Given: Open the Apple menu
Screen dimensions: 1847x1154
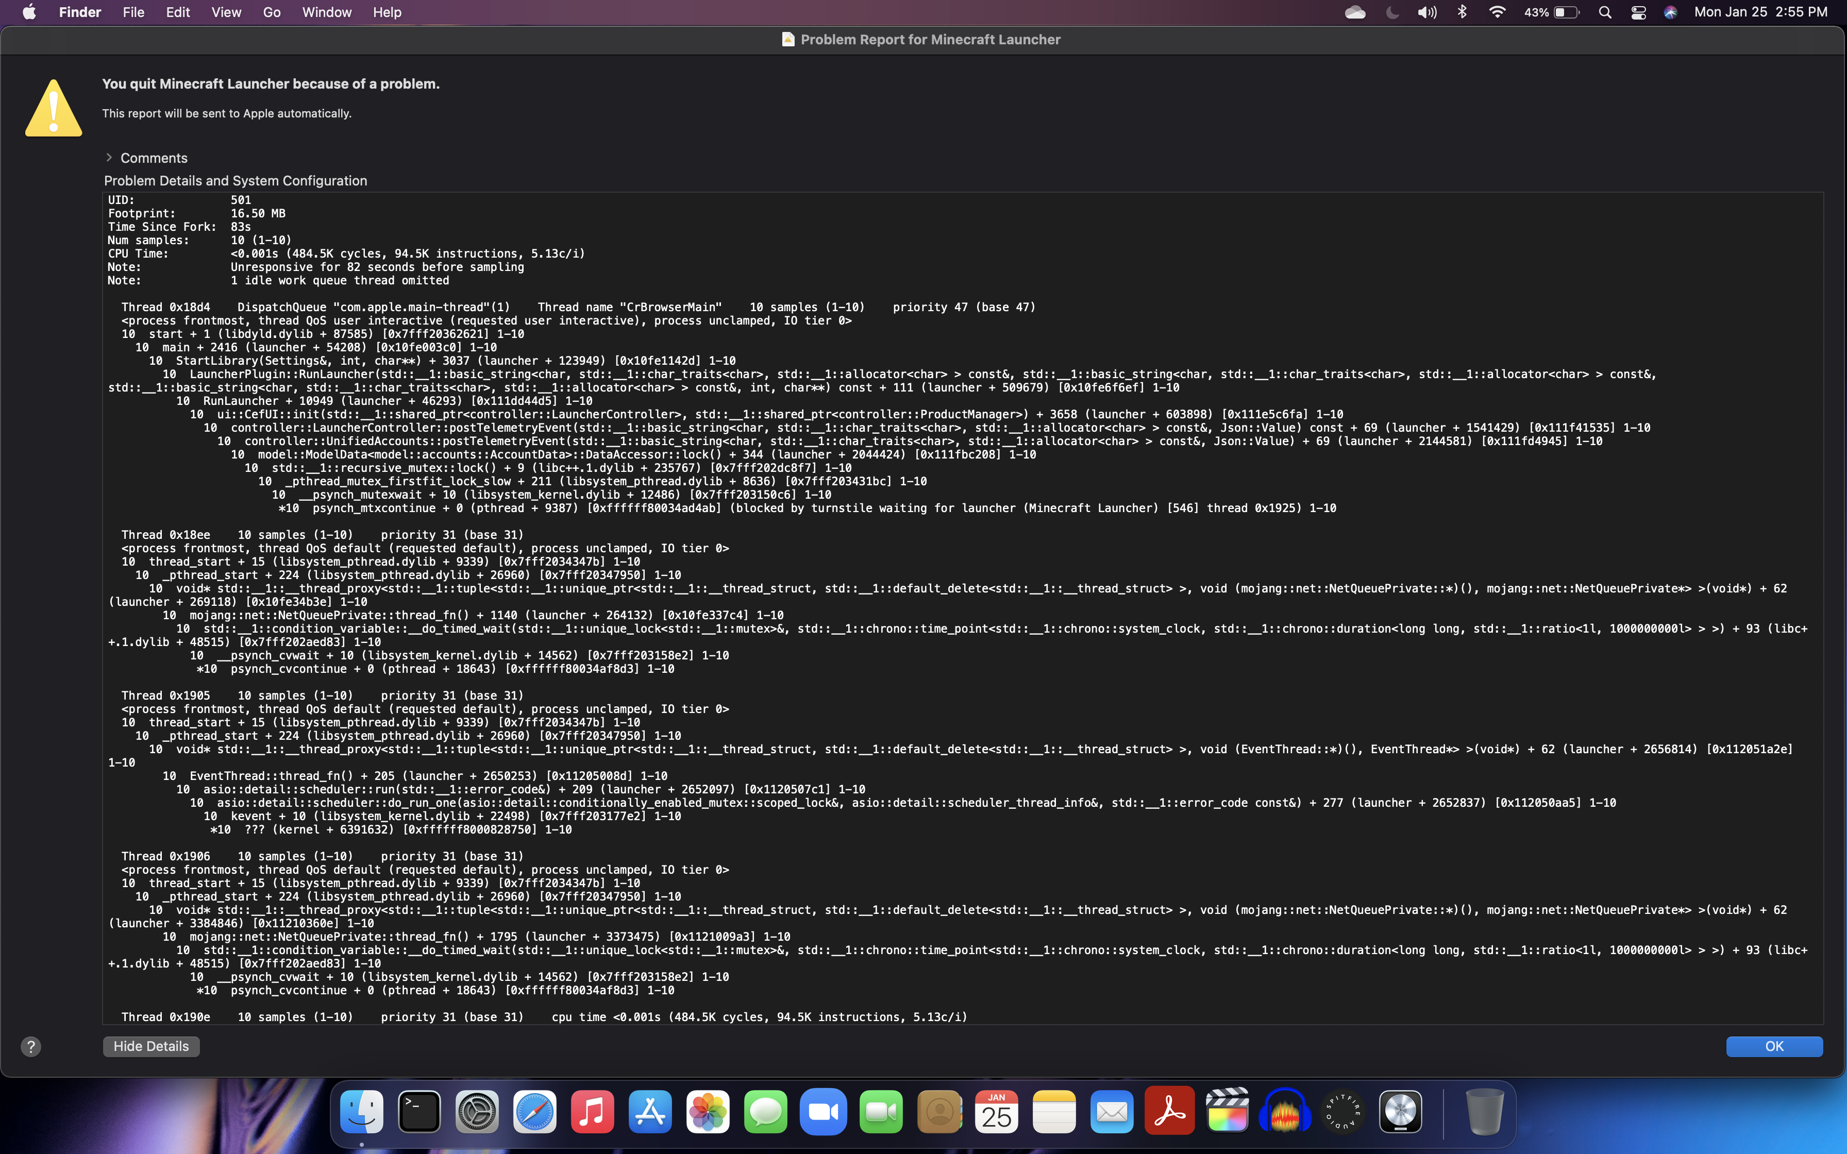Looking at the screenshot, I should tap(29, 12).
